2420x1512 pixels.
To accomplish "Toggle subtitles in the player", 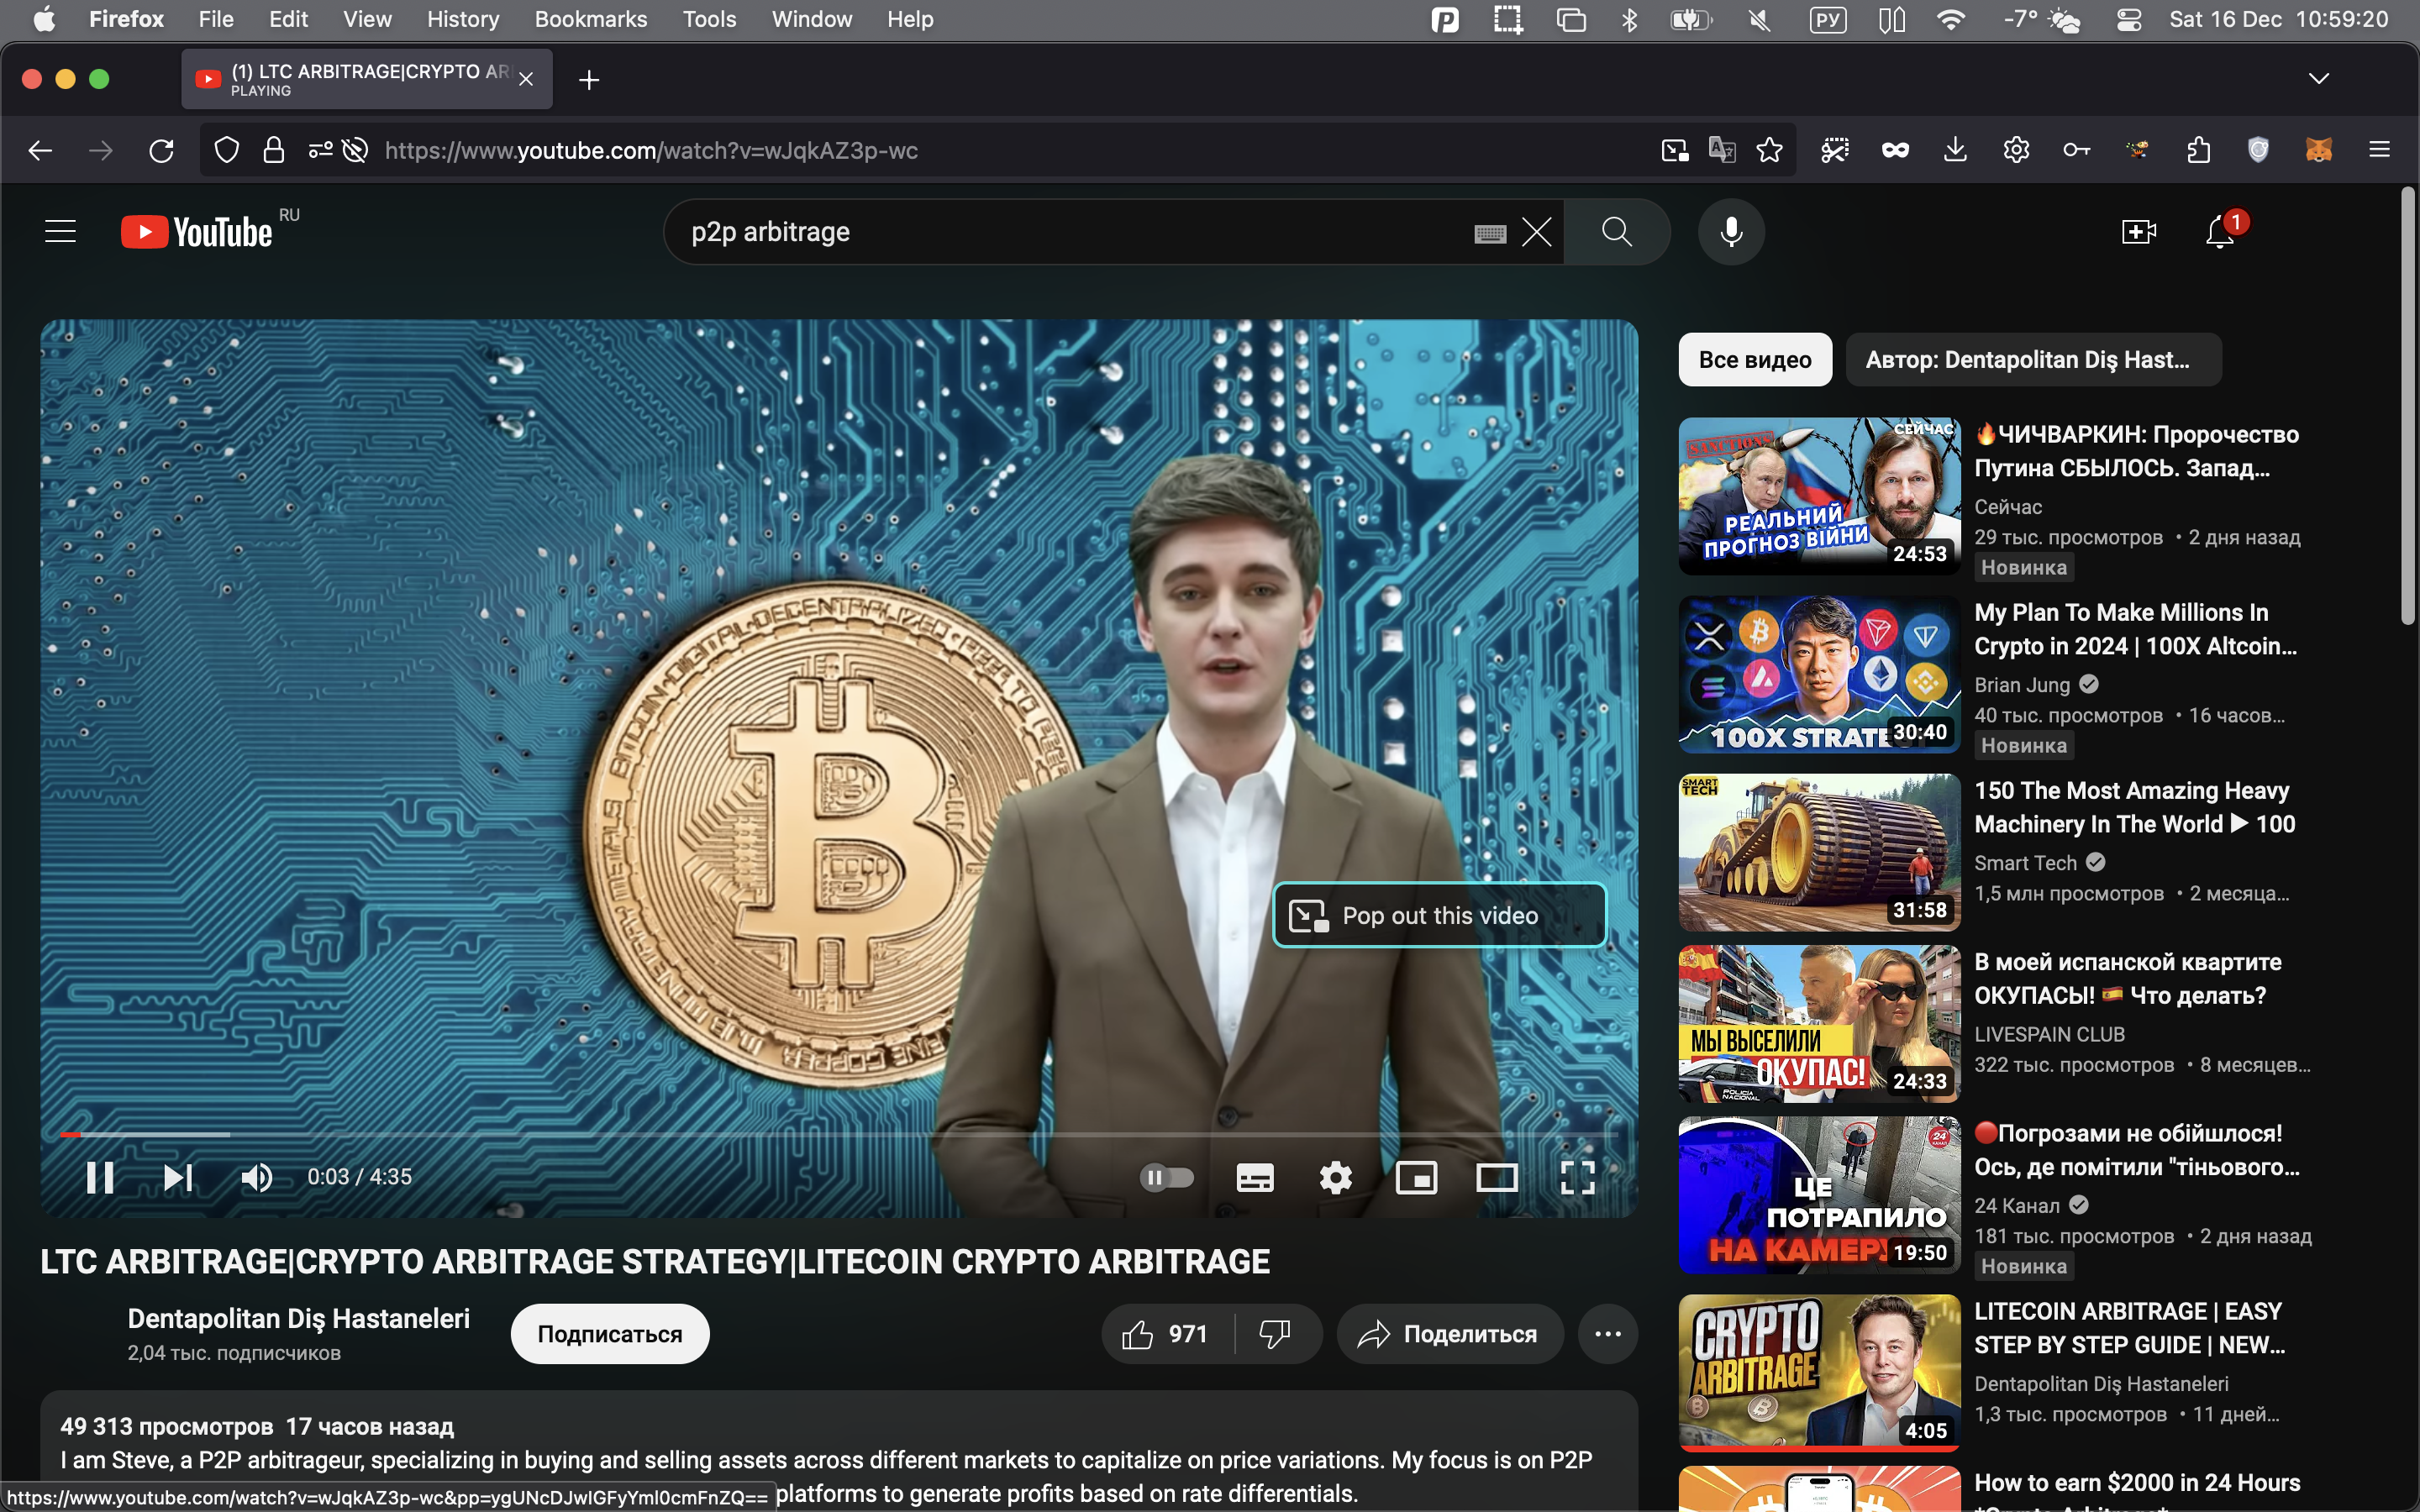I will [1255, 1177].
